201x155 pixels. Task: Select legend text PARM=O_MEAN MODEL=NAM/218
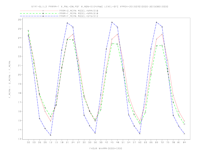[79, 11]
